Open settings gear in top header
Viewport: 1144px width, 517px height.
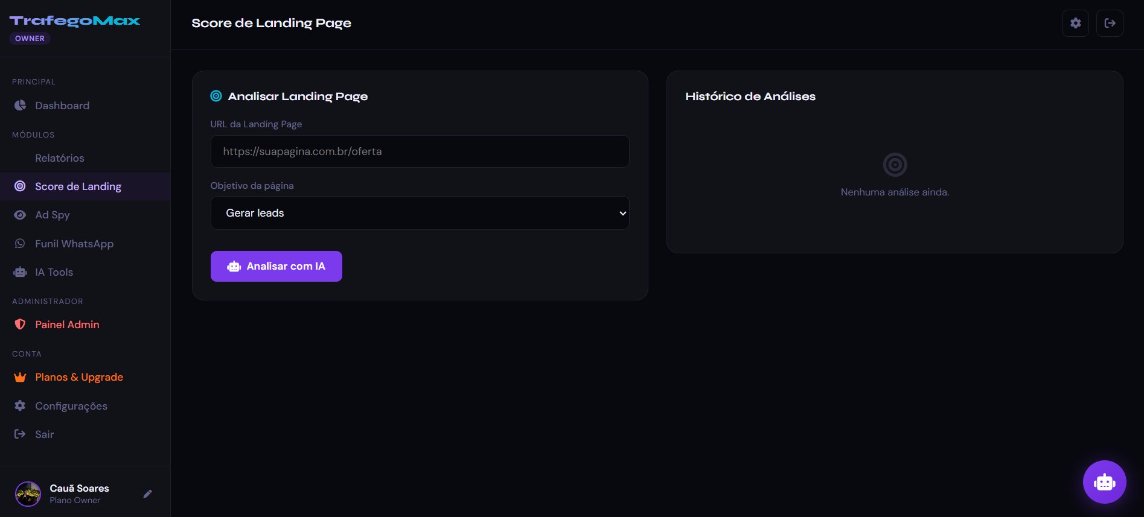1075,23
